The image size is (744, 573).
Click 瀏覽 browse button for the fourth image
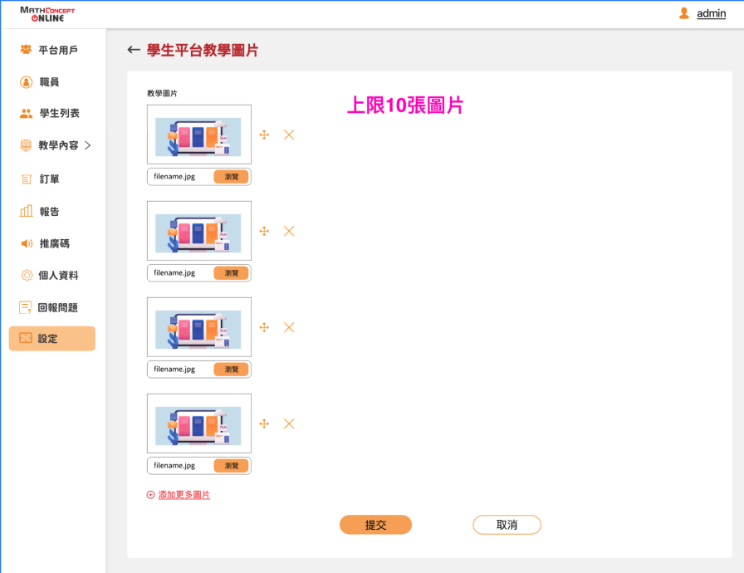(231, 465)
